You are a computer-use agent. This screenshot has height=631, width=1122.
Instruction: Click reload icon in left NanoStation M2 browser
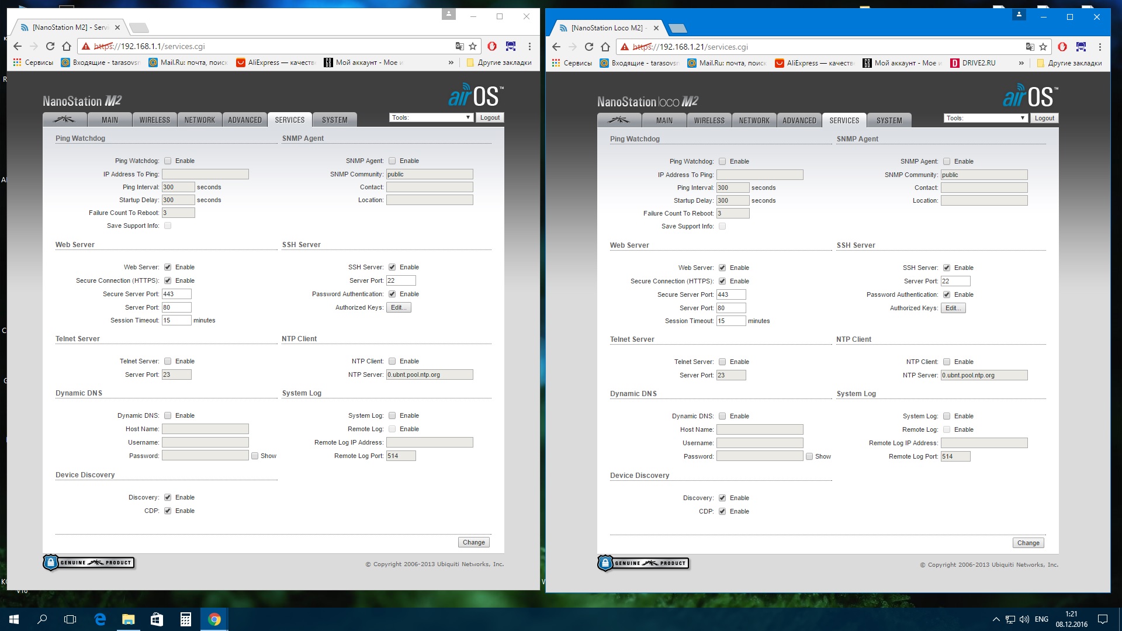tap(50, 46)
